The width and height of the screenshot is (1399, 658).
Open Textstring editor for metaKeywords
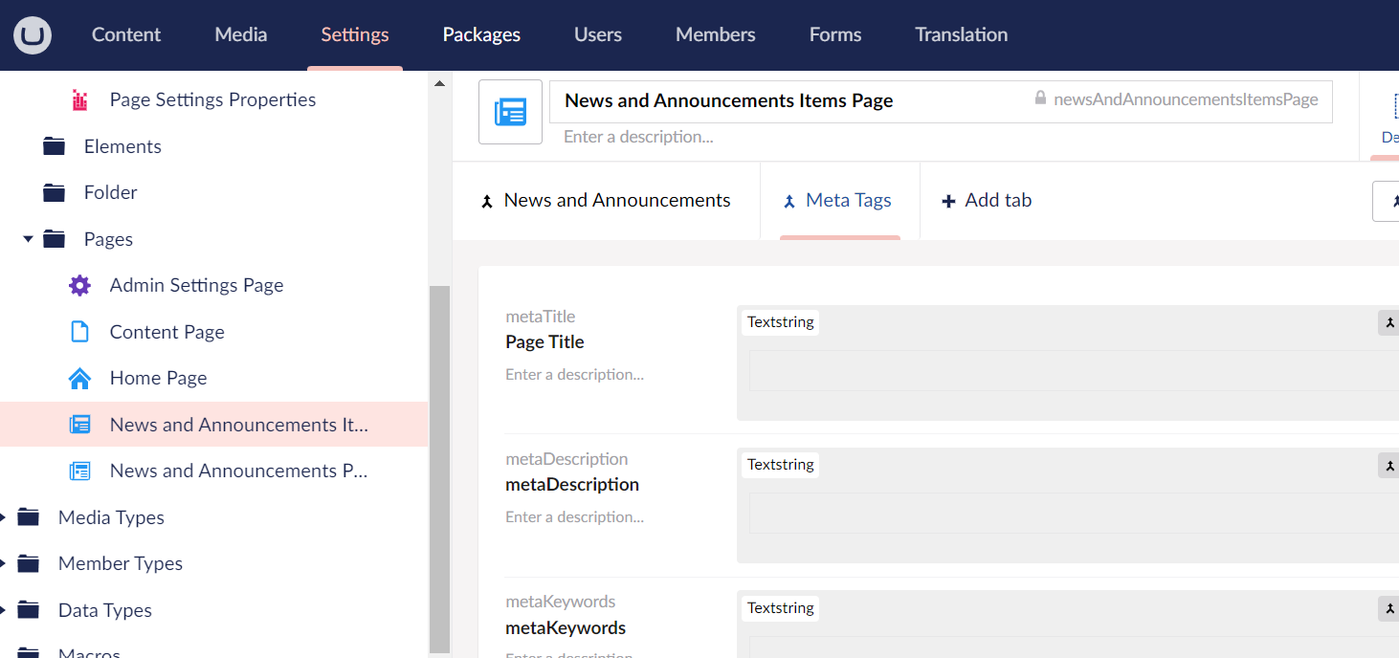tap(780, 608)
